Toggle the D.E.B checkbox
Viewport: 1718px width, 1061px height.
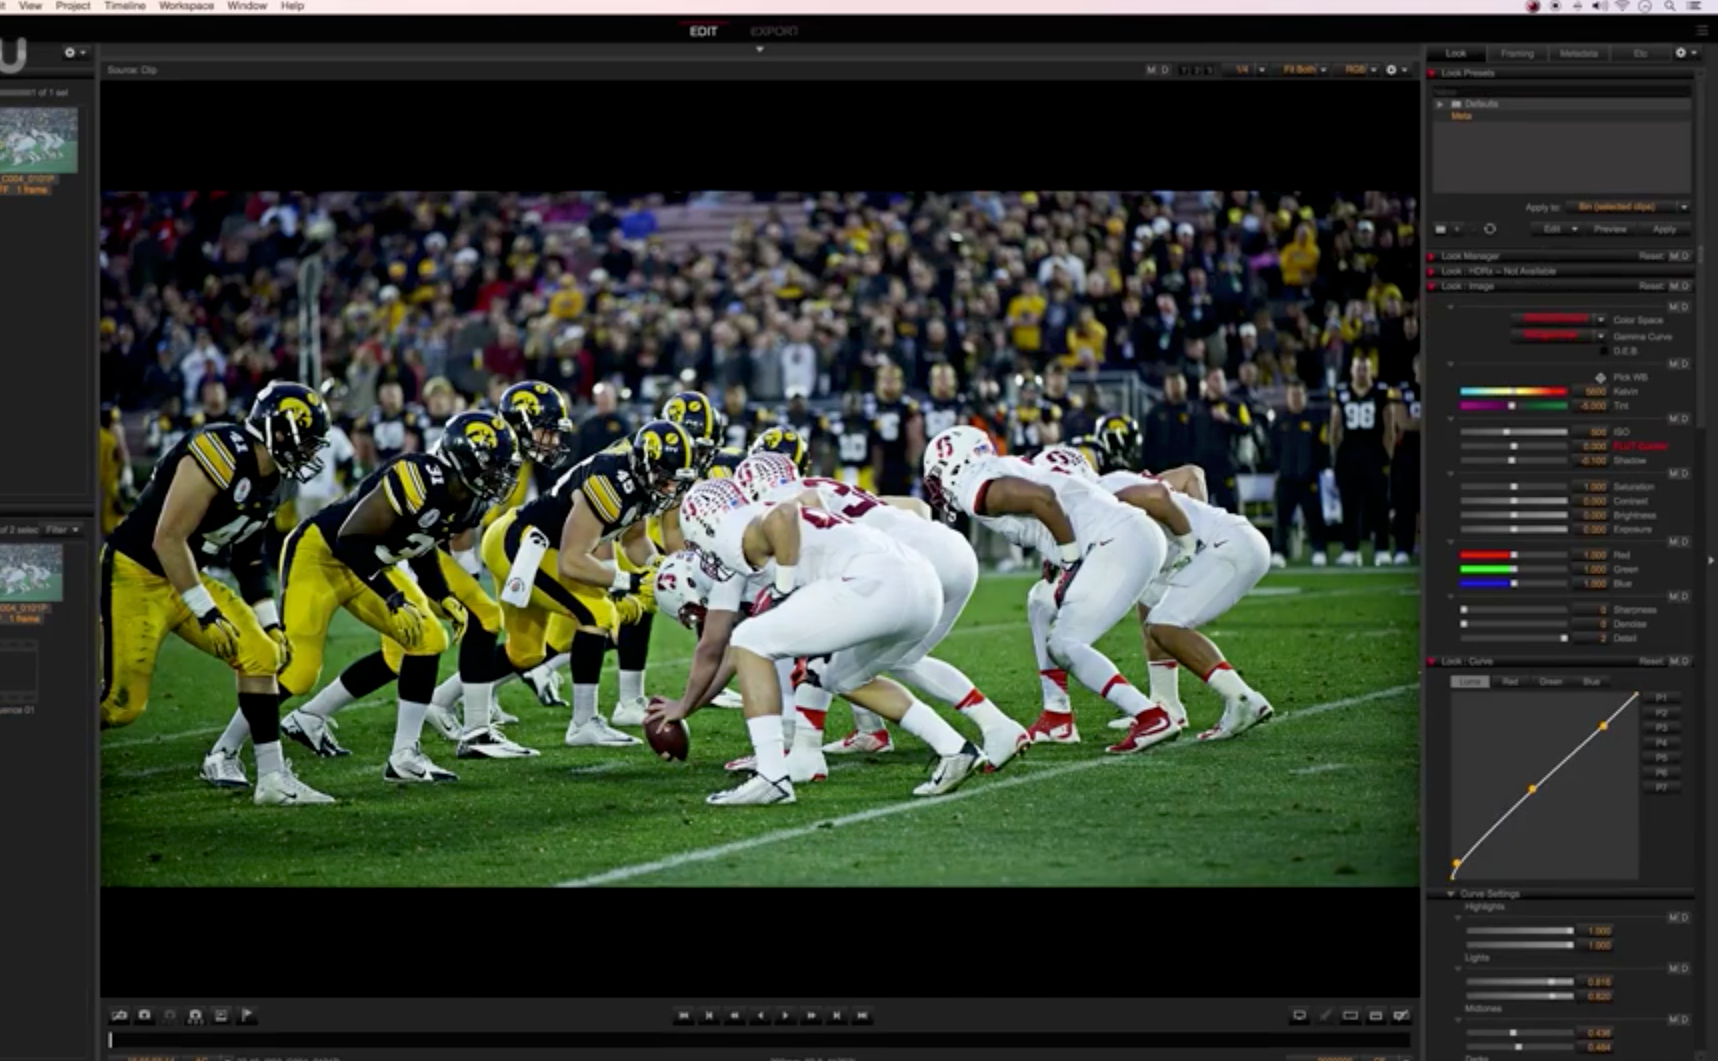[x=1603, y=351]
